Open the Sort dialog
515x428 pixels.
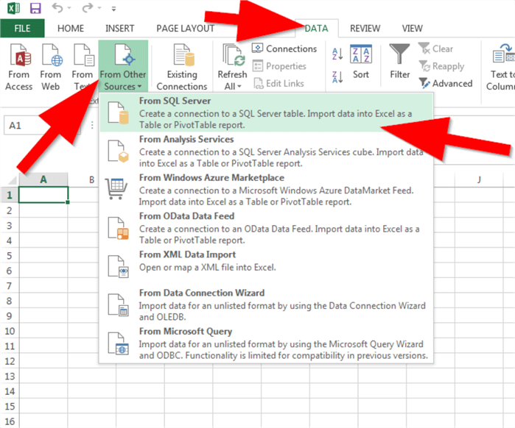point(361,63)
